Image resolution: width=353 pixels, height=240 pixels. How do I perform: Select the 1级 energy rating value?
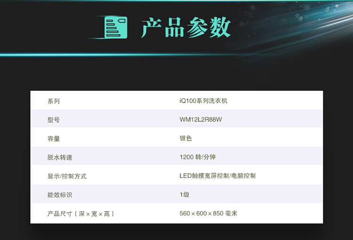[185, 194]
